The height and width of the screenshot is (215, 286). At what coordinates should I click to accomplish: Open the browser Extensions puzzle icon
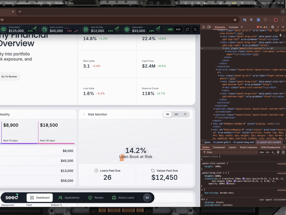click(265, 20)
